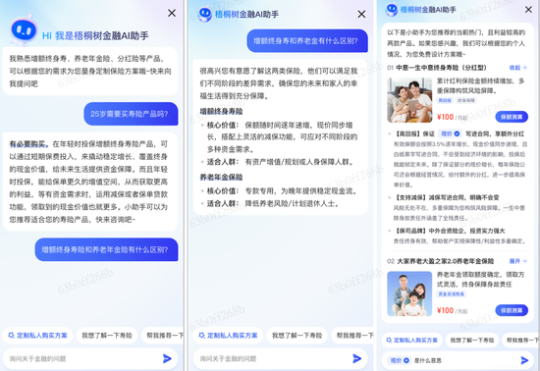
Task: Close the left AI assistant panel
Action: click(x=172, y=13)
